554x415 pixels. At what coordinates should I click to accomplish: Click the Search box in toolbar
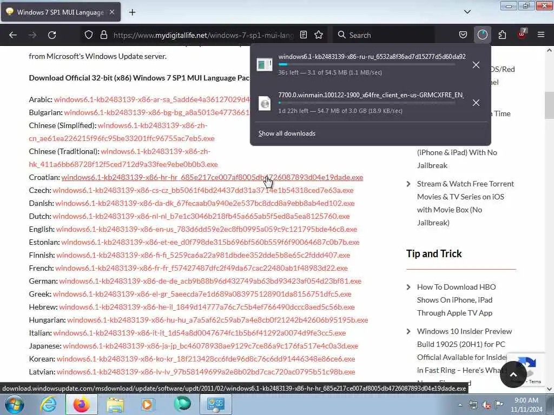(x=385, y=35)
